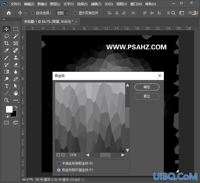The height and width of the screenshot is (183, 200).
Task: Collapse the toolbox with double-arrow
Action: click(4, 19)
